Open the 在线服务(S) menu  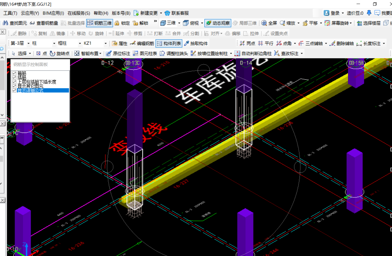click(79, 13)
